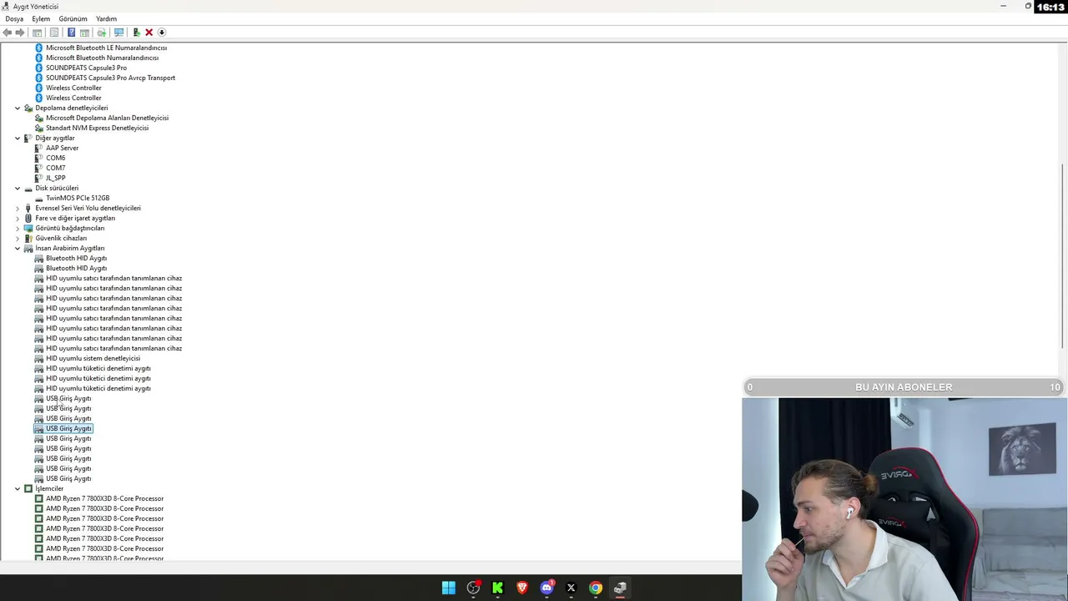The image size is (1068, 601).
Task: Collapse the İşlemciler category arrow
Action: click(18, 488)
